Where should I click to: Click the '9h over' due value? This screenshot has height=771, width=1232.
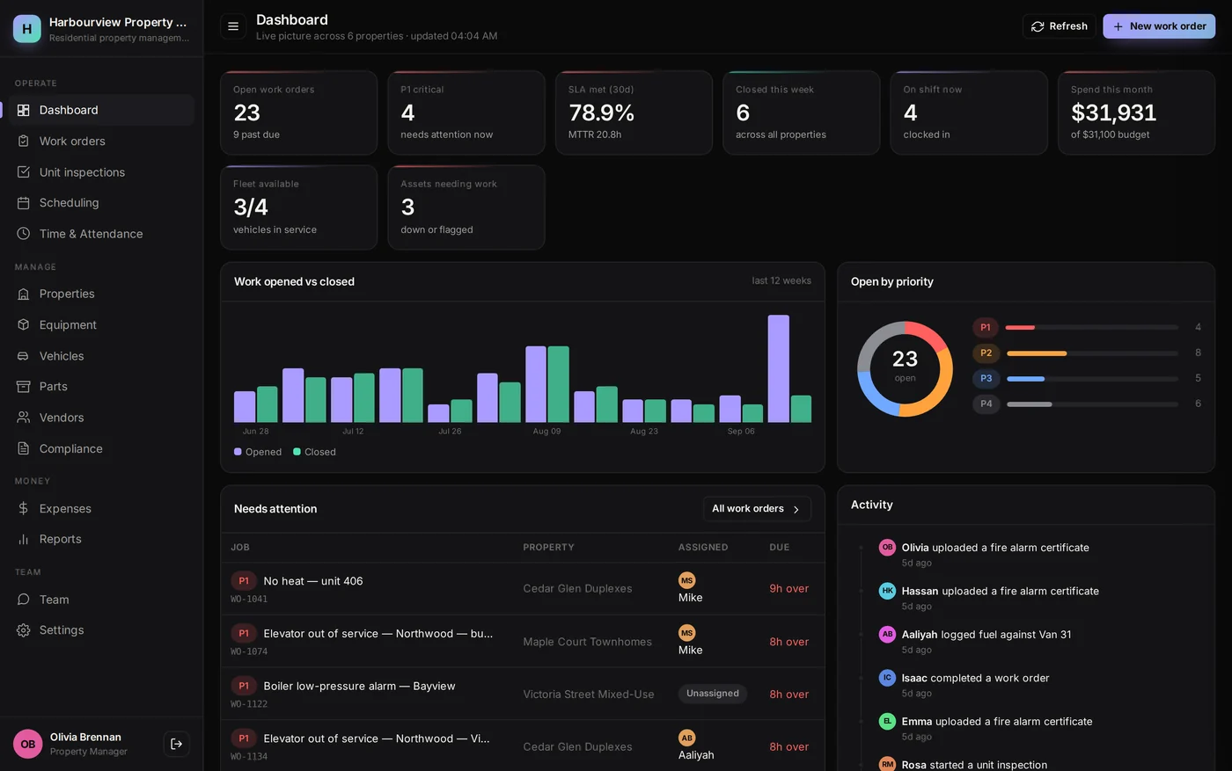click(x=788, y=589)
